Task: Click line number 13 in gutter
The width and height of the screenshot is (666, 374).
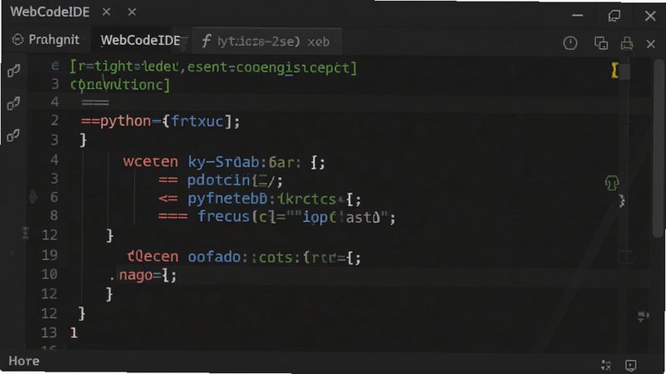Action: [x=49, y=332]
